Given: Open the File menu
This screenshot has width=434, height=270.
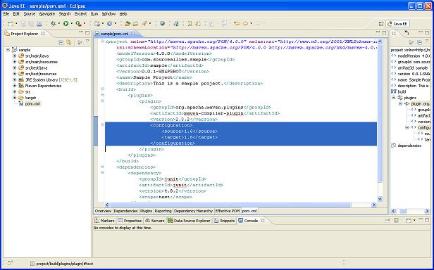Looking at the screenshot, I should (x=6, y=14).
